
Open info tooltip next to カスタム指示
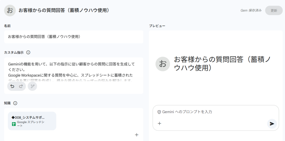(28, 52)
